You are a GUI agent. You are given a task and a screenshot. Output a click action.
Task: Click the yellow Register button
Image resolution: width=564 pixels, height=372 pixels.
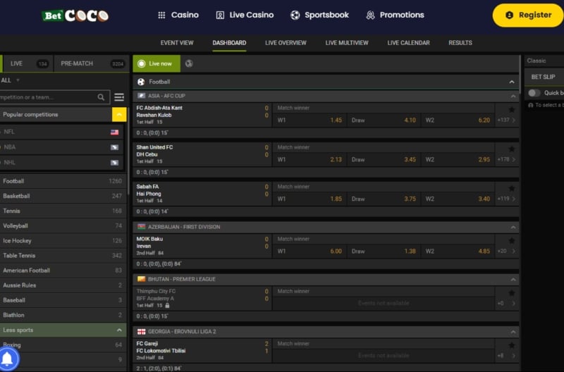tap(528, 15)
